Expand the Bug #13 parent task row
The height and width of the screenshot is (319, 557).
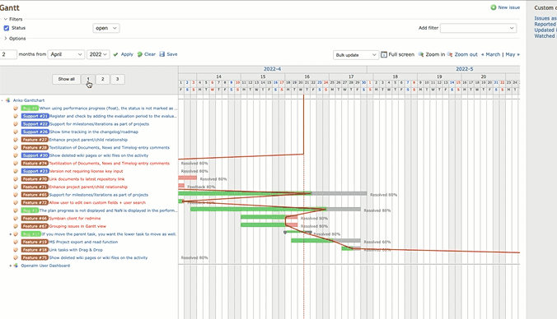(11, 234)
